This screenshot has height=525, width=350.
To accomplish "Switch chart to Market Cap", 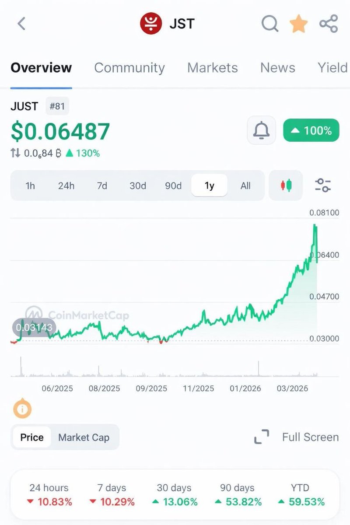I will pyautogui.click(x=84, y=437).
